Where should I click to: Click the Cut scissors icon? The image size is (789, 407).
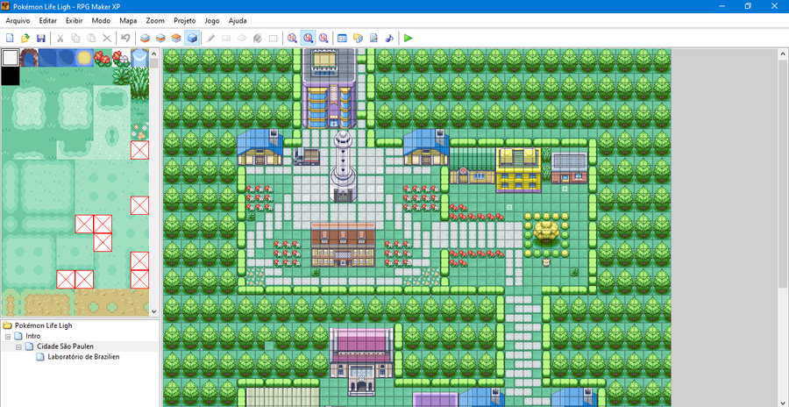pos(60,38)
